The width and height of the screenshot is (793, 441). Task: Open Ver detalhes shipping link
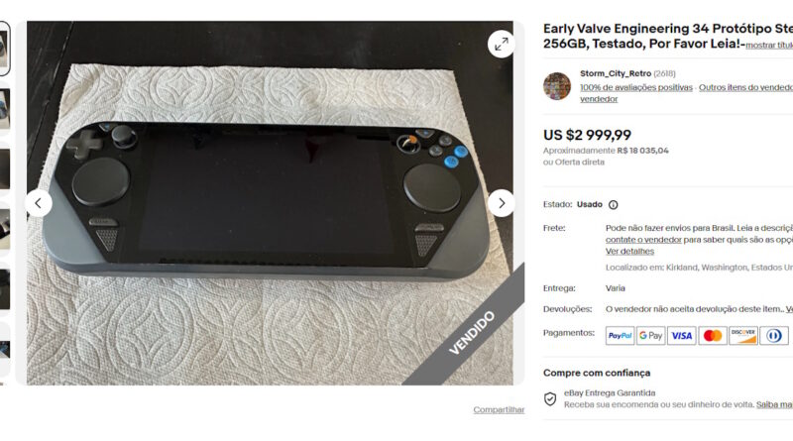pos(629,252)
